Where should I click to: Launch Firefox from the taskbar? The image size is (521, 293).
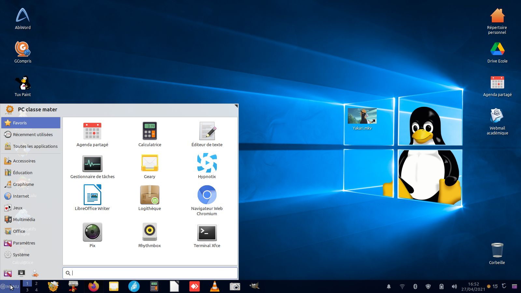pyautogui.click(x=93, y=286)
